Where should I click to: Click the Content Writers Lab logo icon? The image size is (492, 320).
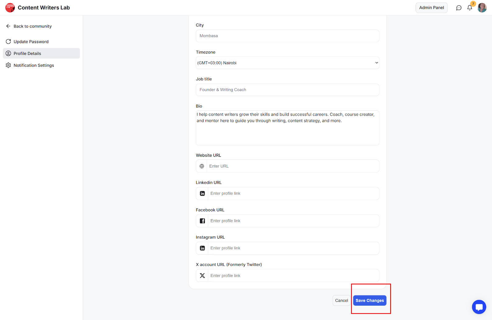(x=10, y=8)
